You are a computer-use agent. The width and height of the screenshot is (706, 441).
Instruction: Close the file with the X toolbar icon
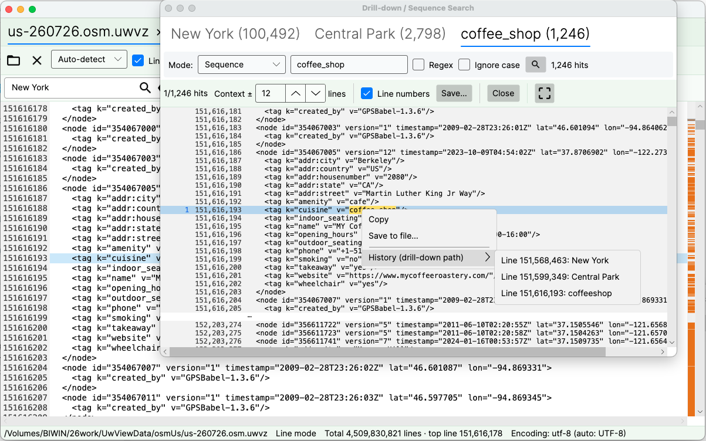tap(37, 60)
